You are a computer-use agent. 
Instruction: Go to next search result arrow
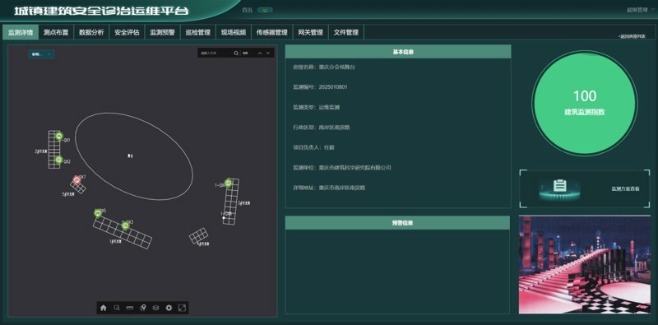coord(268,53)
